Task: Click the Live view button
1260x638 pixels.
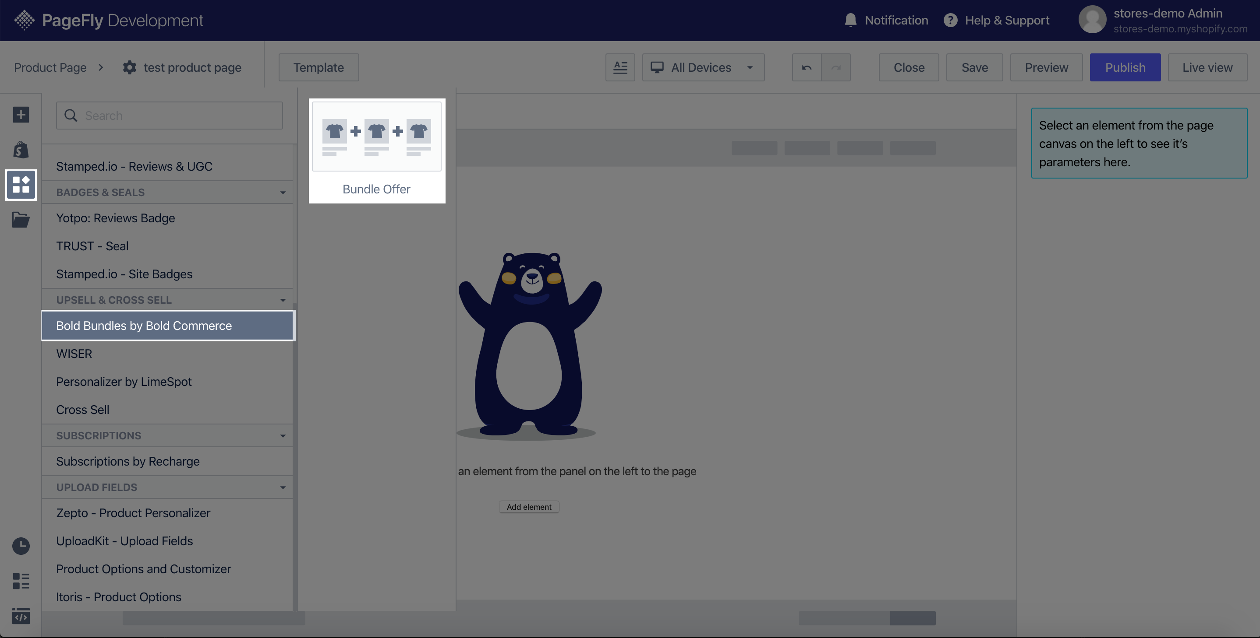Action: coord(1207,67)
